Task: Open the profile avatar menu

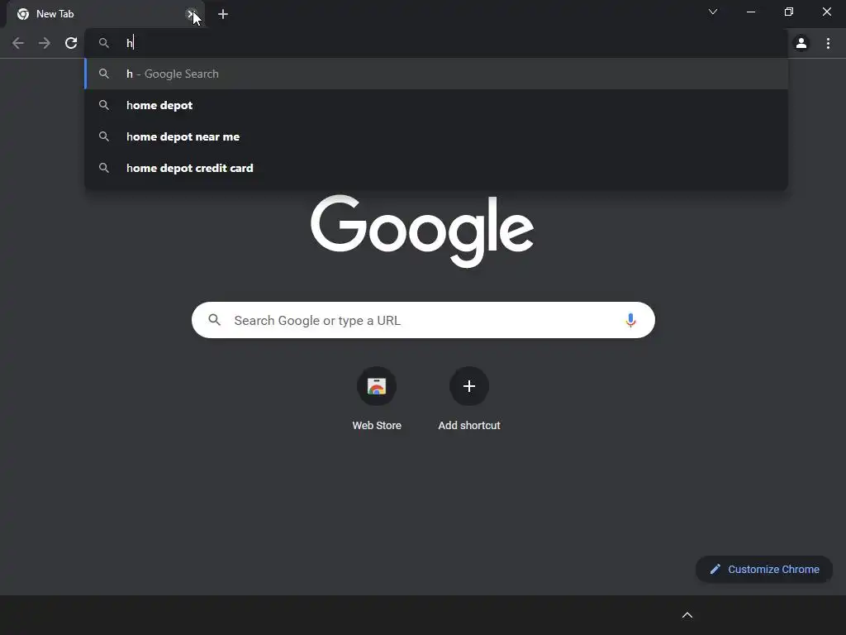Action: (801, 43)
